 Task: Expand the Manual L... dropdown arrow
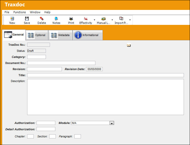pos(112,20)
